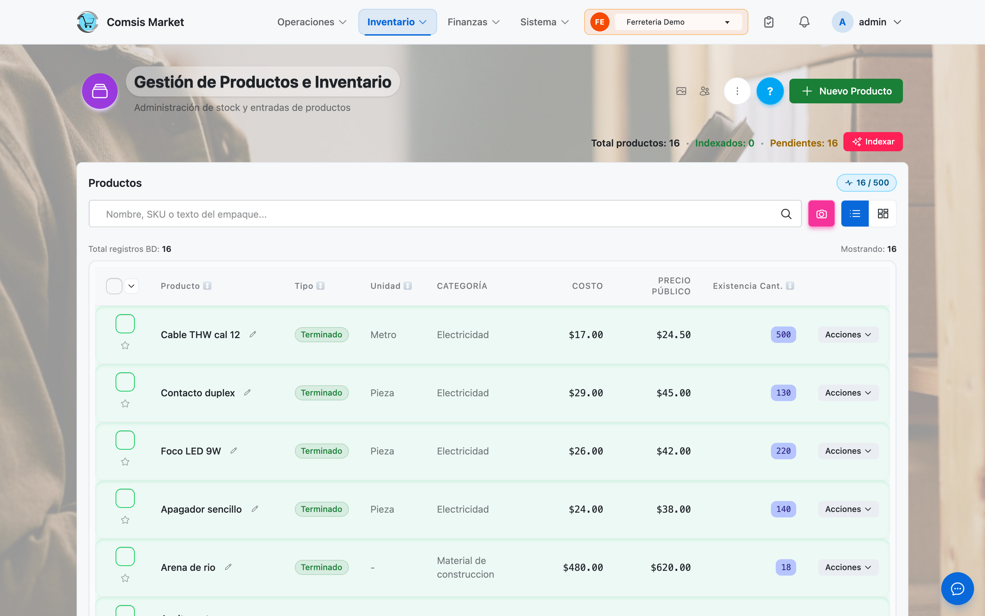Click the search magnifier icon
985x616 pixels.
pos(786,214)
